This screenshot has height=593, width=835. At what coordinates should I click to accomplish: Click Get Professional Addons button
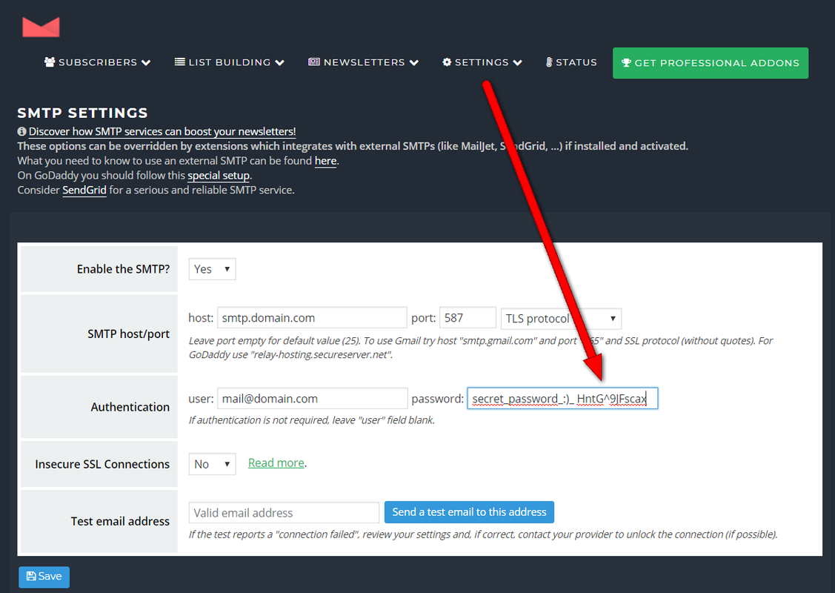(711, 63)
